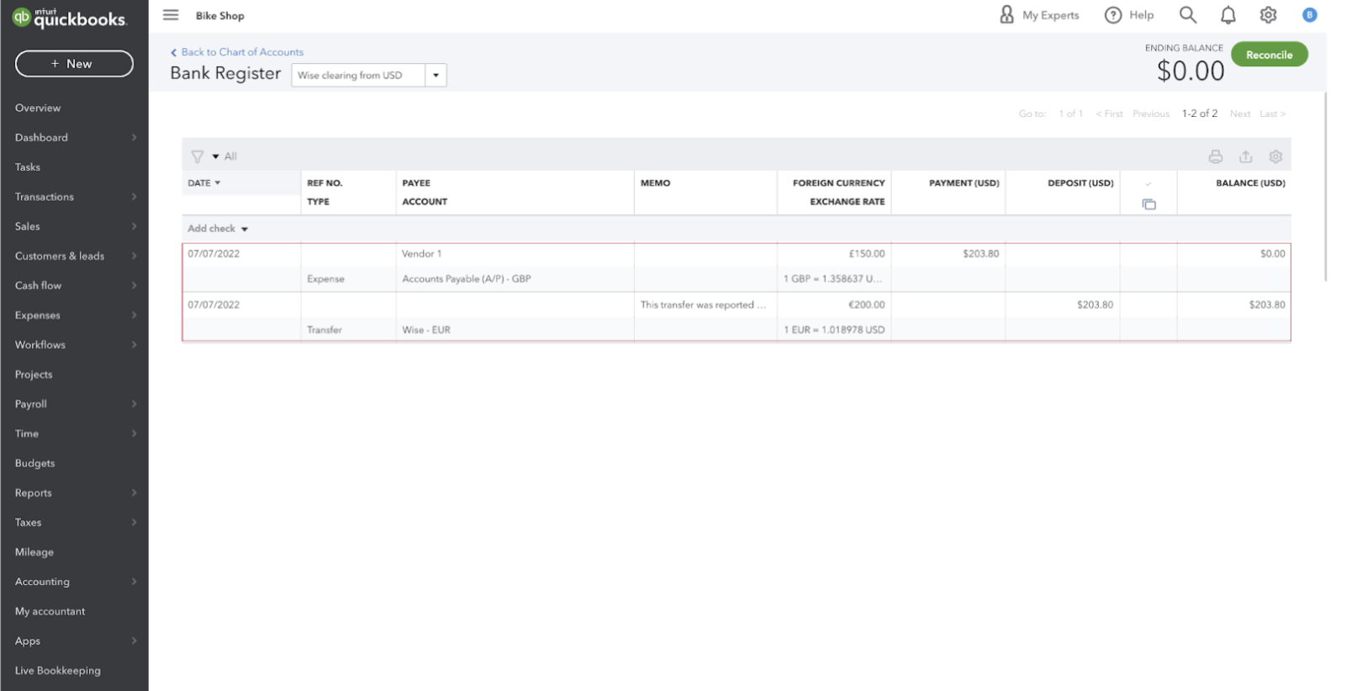Open Overview in the sidebar
This screenshot has height=691, width=1352.
click(x=38, y=108)
